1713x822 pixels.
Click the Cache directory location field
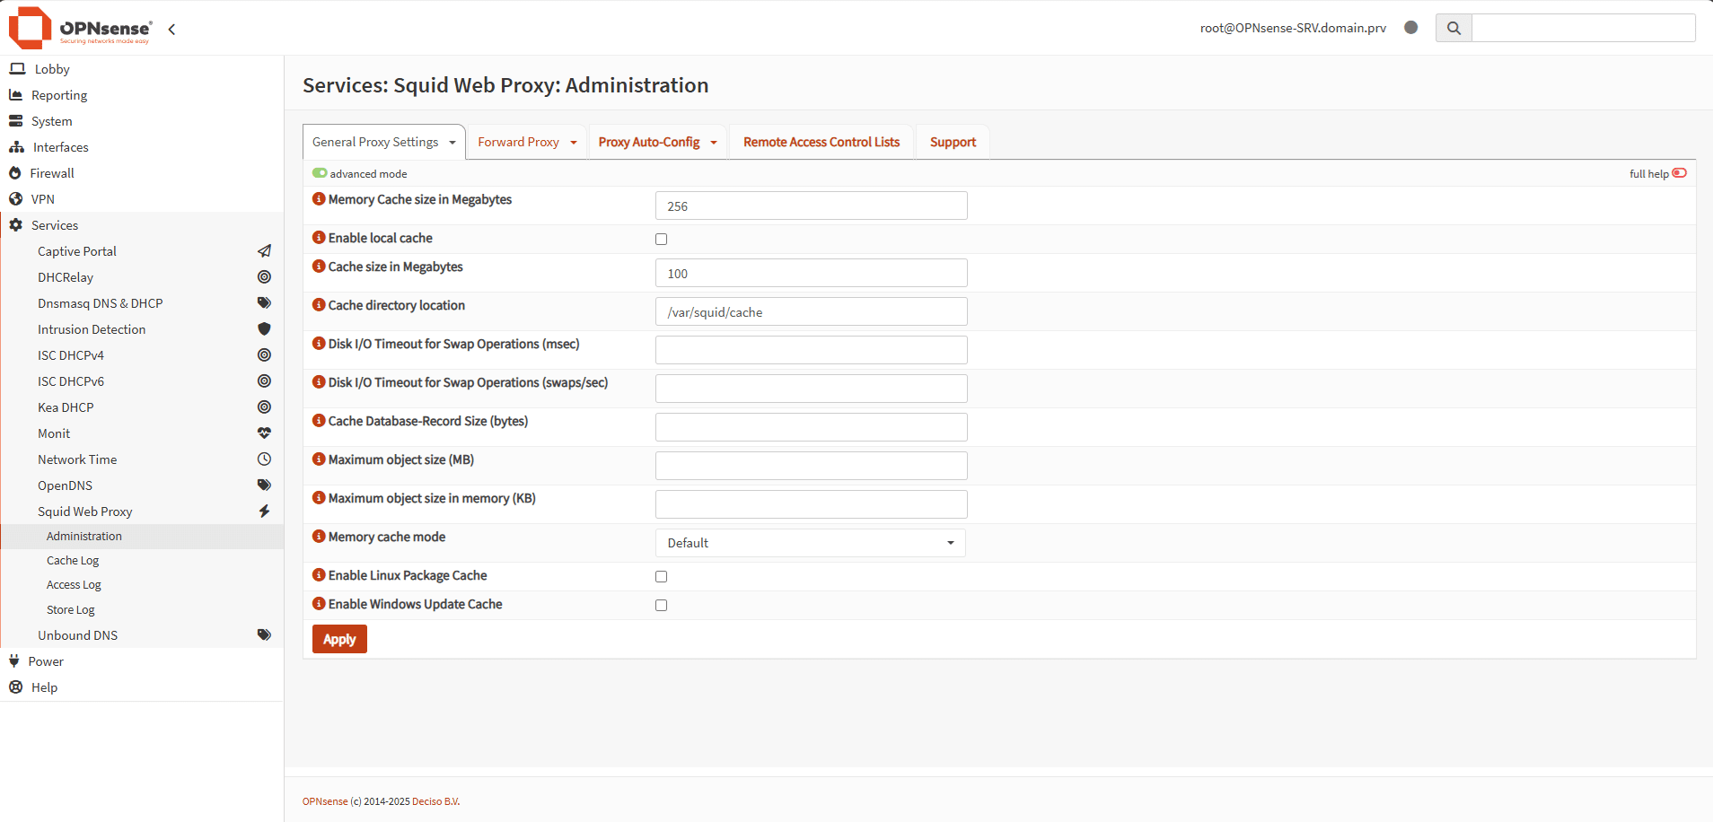click(811, 311)
